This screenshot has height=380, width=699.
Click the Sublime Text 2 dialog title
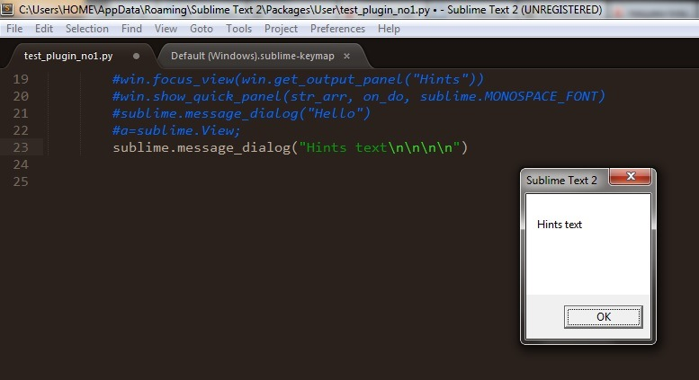coord(561,181)
